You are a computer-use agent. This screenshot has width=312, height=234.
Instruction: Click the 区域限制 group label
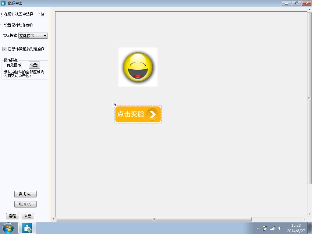pyautogui.click(x=11, y=60)
